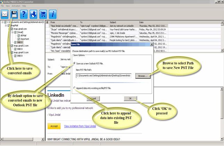
Task: Collapse the root C:\Documents and Settings node
Action: click(2, 22)
